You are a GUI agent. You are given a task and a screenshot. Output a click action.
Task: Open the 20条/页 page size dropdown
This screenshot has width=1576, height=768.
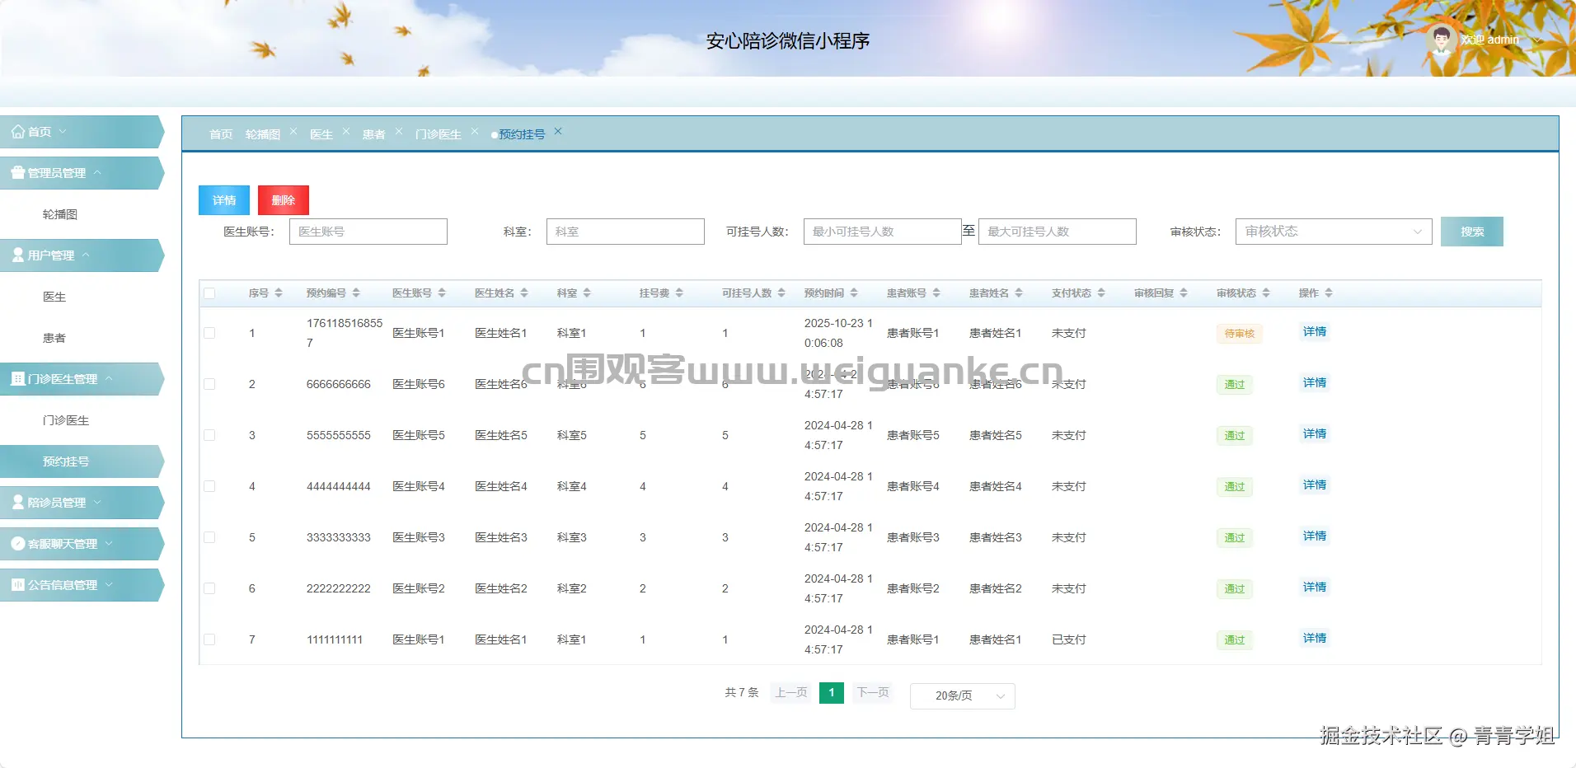(x=963, y=695)
